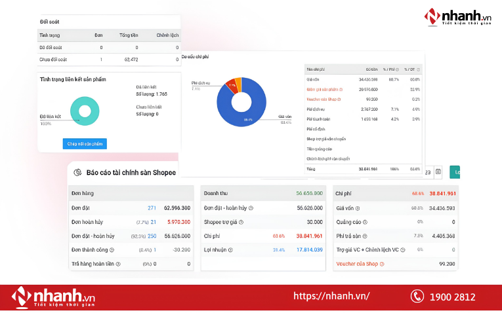Click help icon next to Phí trả sàn
This screenshot has width=502, height=313.
click(x=365, y=236)
